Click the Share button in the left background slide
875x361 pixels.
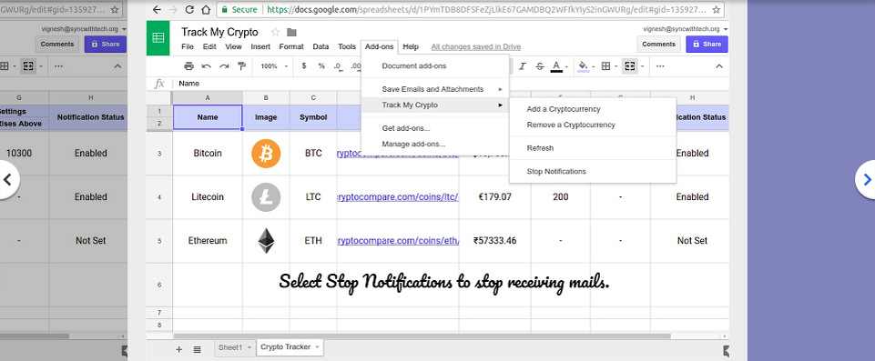[106, 44]
